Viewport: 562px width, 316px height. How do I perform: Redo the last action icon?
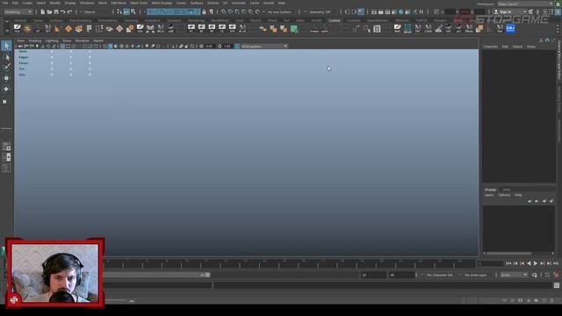coord(69,11)
